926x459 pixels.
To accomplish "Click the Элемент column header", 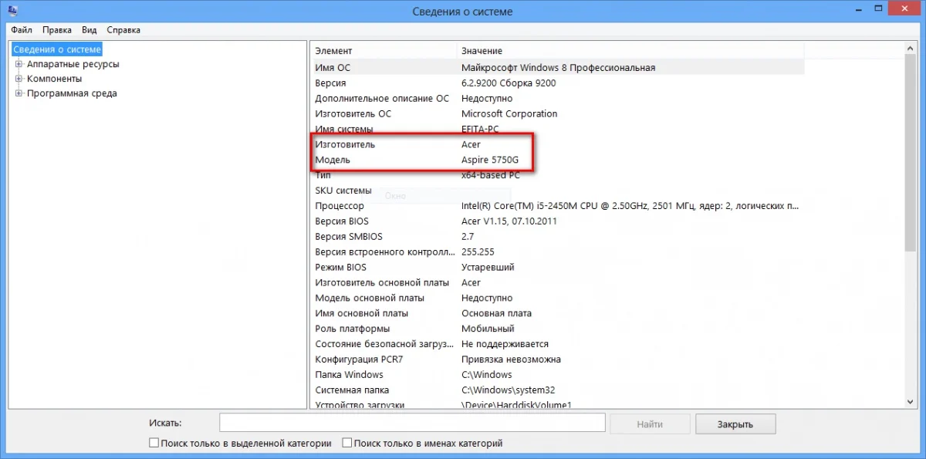I will 384,51.
